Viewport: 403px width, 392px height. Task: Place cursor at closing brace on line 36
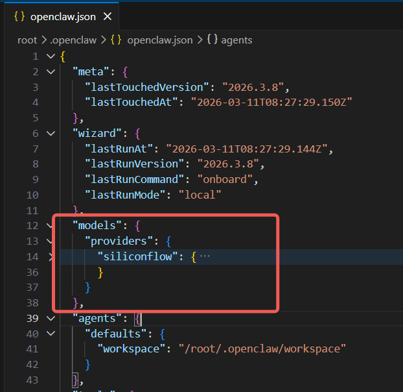[x=100, y=273]
